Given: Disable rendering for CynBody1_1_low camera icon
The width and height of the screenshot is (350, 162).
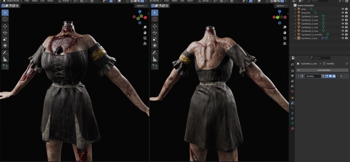Looking at the screenshot, I should click(x=347, y=16).
